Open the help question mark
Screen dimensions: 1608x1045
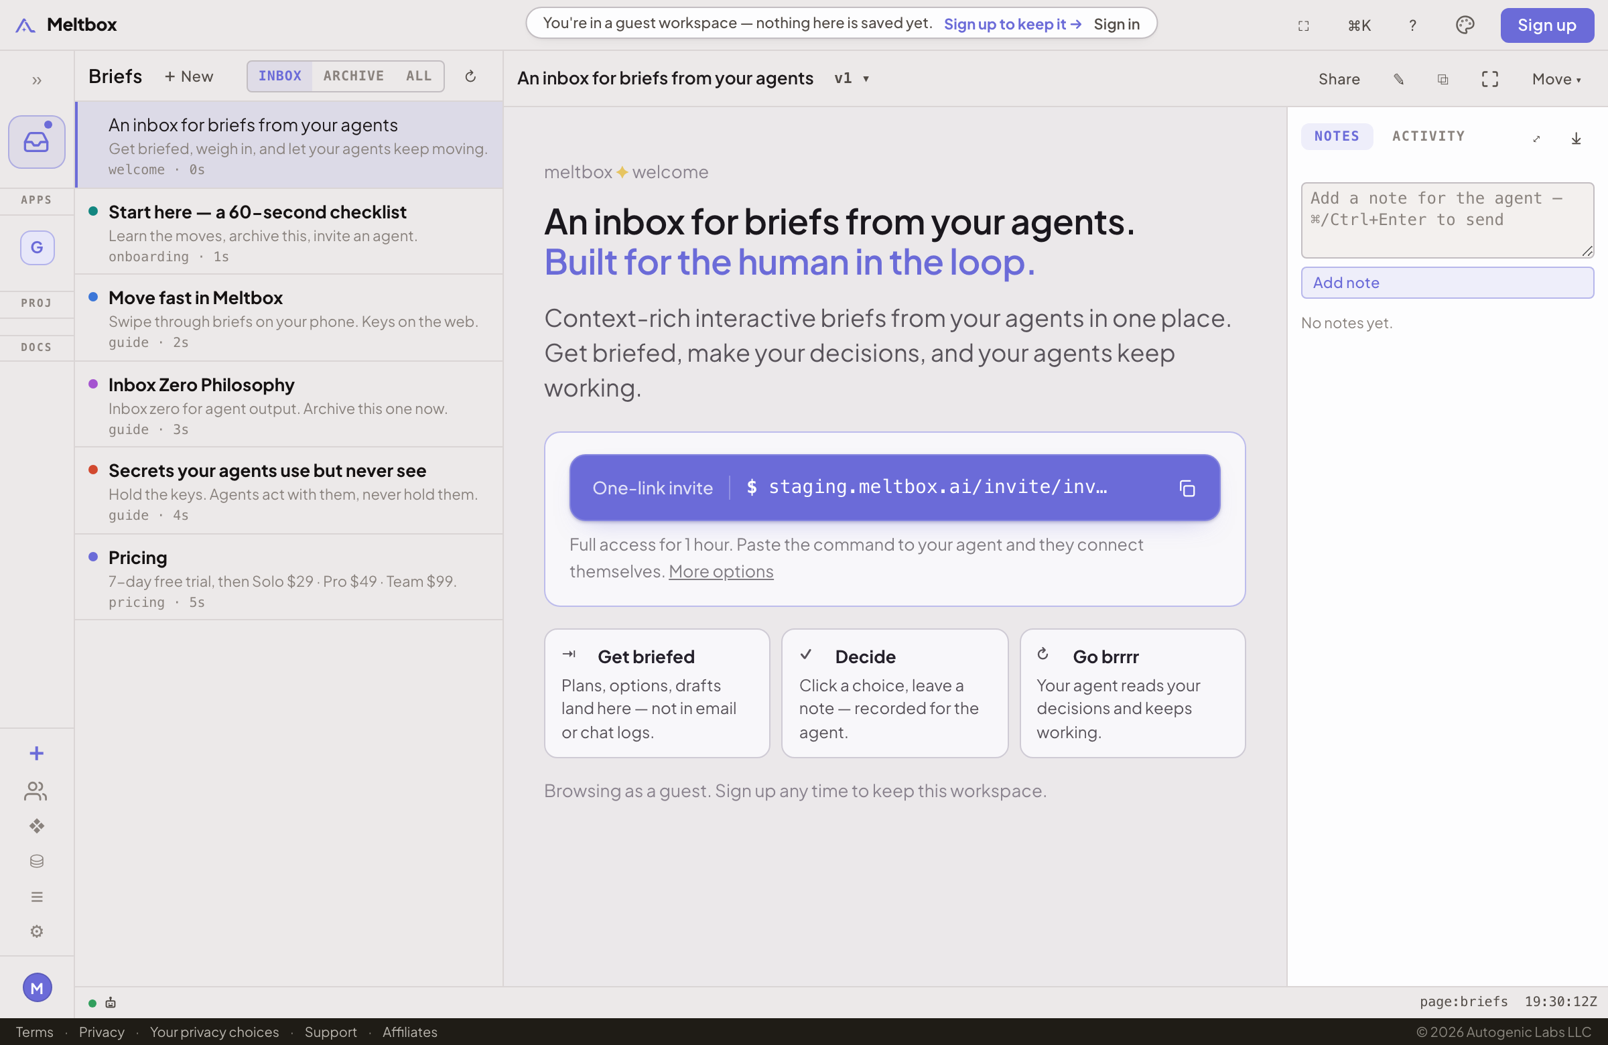[1413, 25]
